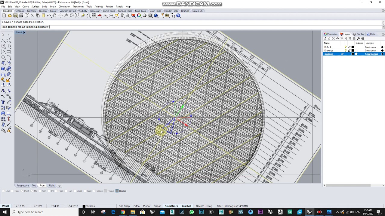Click the blue Help question mark icon
Viewport: 385px width, 216px height.
[178, 16]
